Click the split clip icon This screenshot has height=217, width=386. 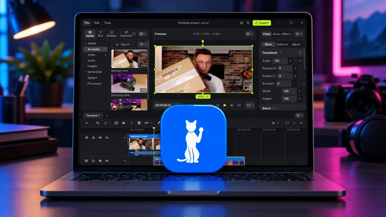click(116, 123)
